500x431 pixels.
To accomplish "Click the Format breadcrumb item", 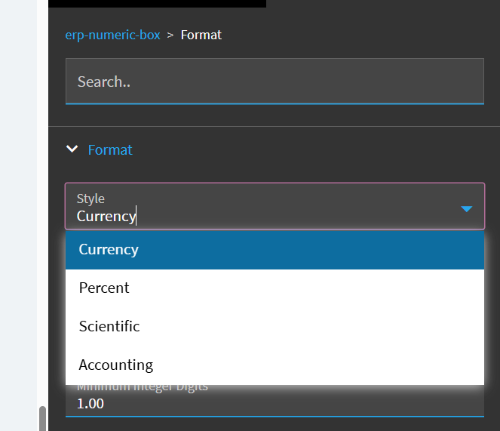I will click(x=201, y=35).
